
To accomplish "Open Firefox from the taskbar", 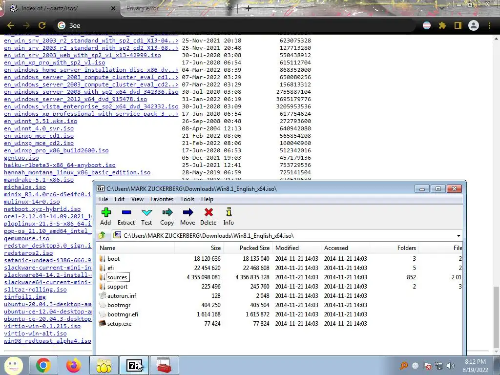I will tap(74, 365).
